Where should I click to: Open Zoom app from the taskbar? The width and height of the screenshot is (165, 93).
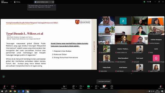23,91
